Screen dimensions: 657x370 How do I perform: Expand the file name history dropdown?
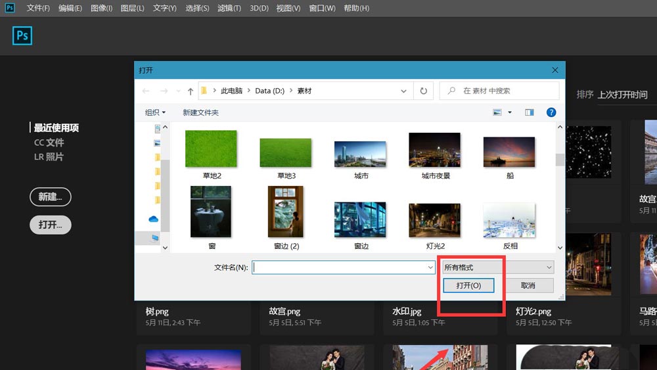[x=430, y=267]
